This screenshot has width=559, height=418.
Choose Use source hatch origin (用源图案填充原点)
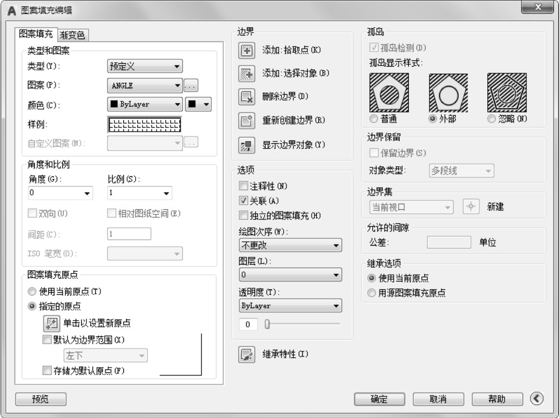(372, 293)
